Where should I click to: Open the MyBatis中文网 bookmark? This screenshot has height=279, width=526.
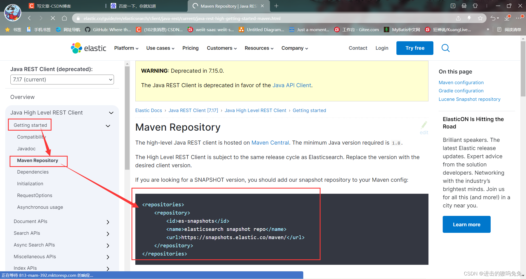tap(402, 30)
